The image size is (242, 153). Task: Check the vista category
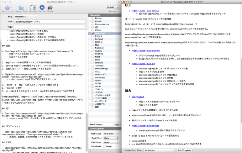coord(92,72)
